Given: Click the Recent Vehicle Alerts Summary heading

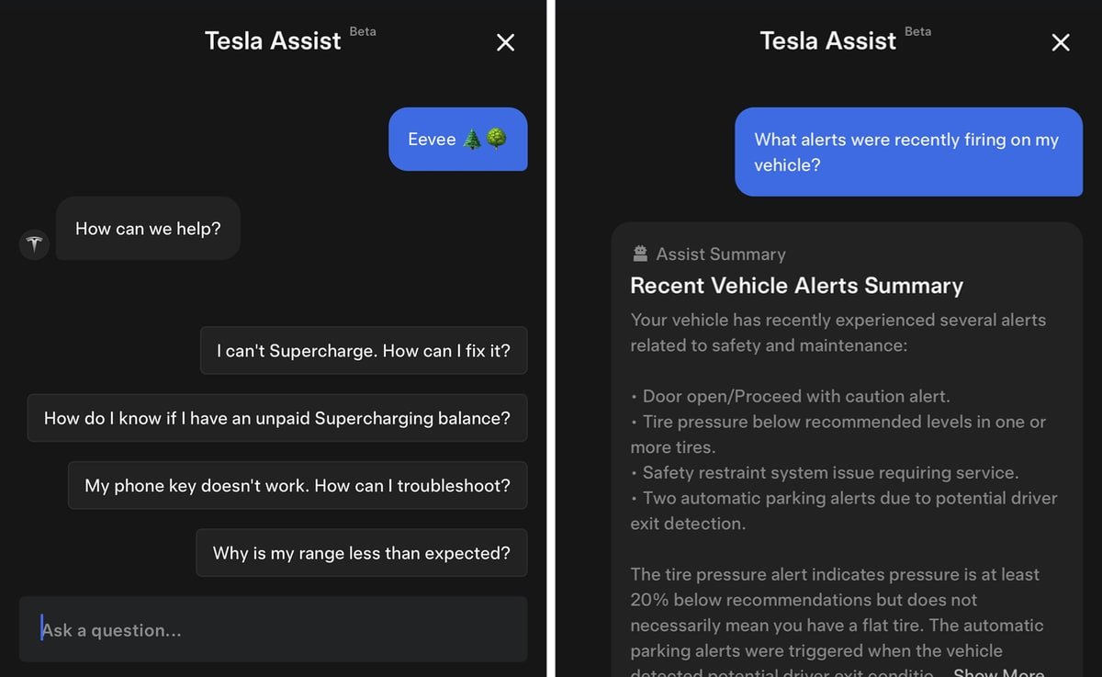Looking at the screenshot, I should tap(796, 286).
